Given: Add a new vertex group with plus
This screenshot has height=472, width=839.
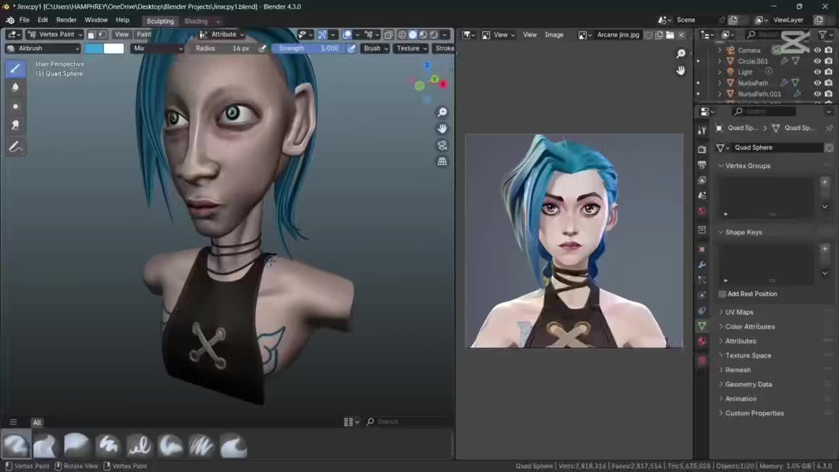Looking at the screenshot, I should (x=825, y=182).
